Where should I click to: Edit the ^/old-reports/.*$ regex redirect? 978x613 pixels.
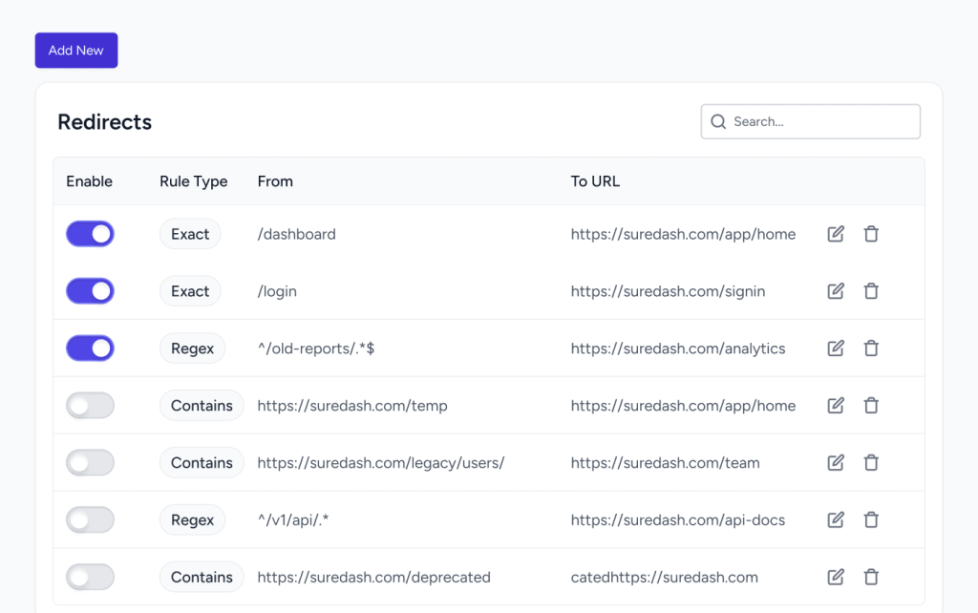(836, 349)
